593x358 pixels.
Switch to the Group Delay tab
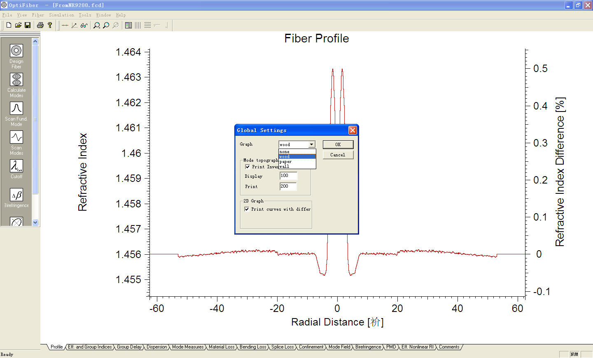tap(129, 347)
